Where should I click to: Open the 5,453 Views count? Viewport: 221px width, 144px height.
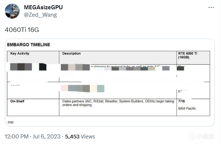tap(80, 137)
